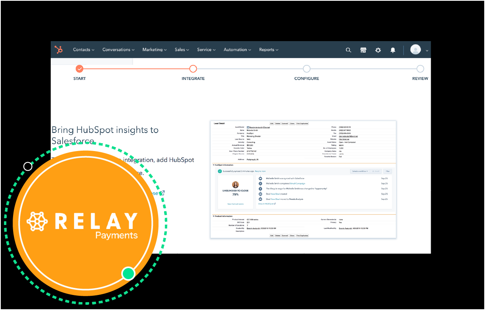Image resolution: width=485 pixels, height=310 pixels.
Task: Open the Conversations menu
Action: point(118,50)
